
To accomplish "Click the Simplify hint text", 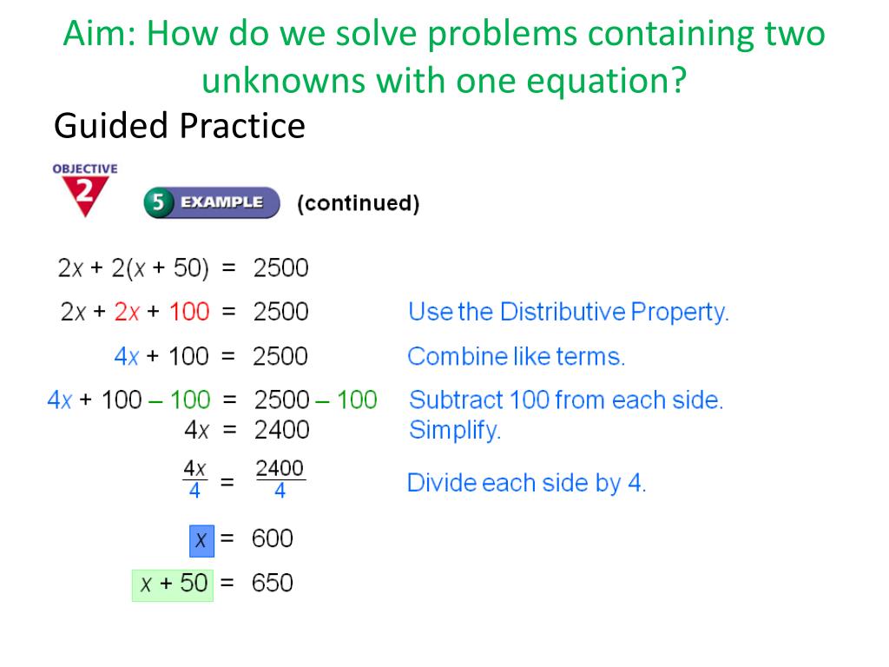I will (455, 430).
